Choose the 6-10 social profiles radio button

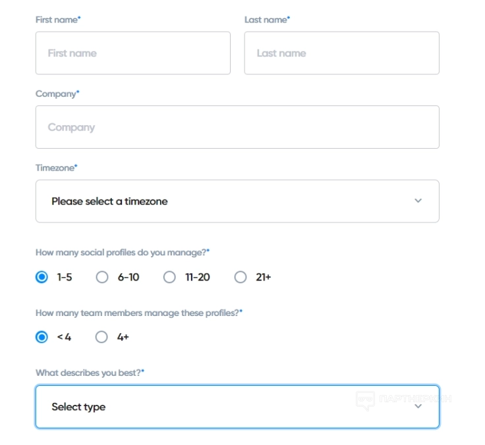[102, 277]
